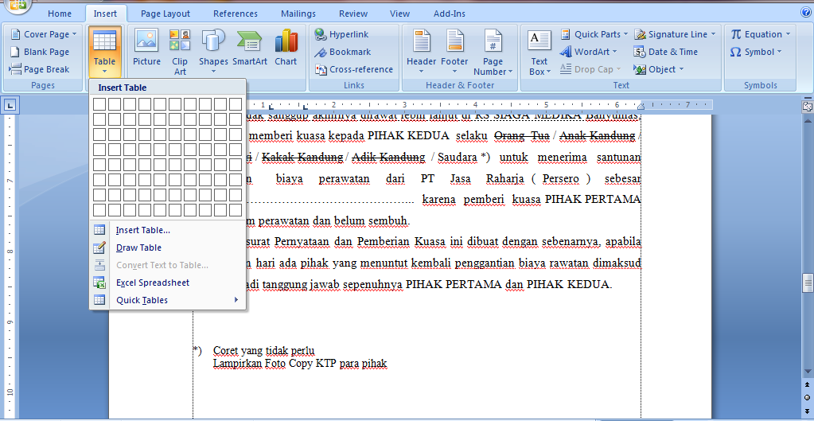Open the Footer dropdown
814x421 pixels.
coord(454,52)
